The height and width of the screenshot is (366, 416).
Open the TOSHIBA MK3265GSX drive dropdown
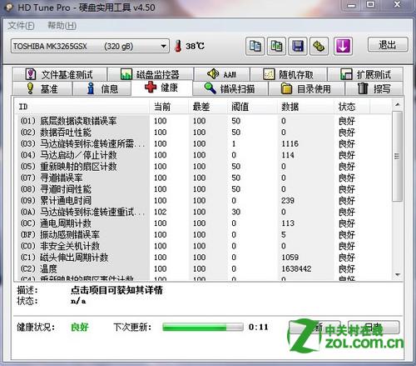coord(90,46)
